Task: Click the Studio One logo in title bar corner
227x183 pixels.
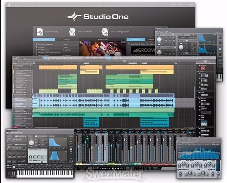Action: click(9, 5)
